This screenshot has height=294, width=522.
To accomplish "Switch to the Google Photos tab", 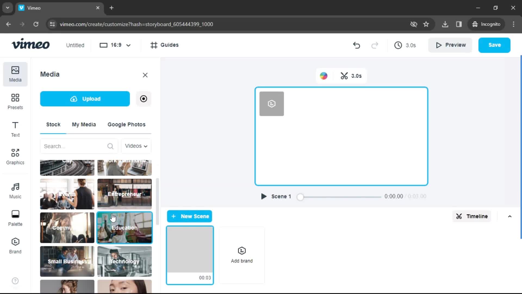I will (126, 124).
